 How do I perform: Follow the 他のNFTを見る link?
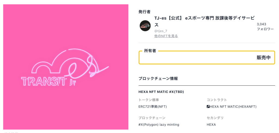166,36
